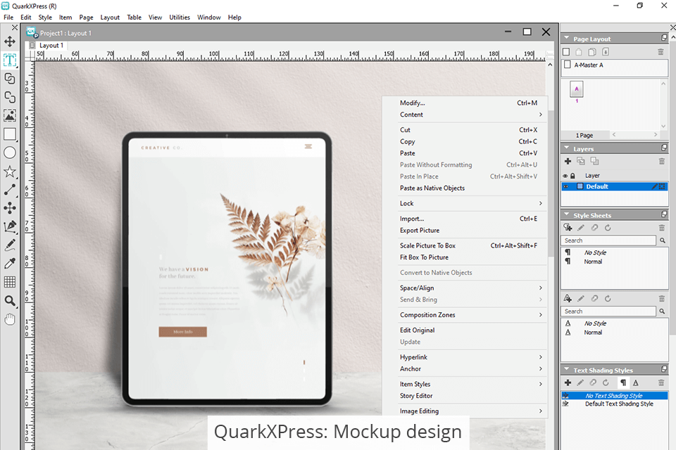The height and width of the screenshot is (450, 676).
Task: Select the Pan hand tool
Action: (x=9, y=319)
